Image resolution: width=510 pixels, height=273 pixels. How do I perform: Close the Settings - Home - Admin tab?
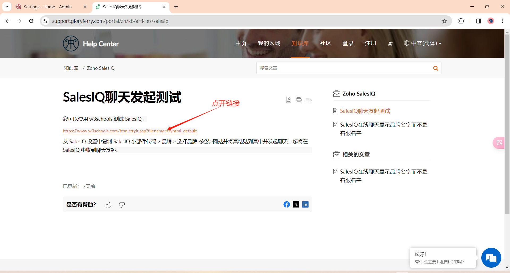coord(85,7)
